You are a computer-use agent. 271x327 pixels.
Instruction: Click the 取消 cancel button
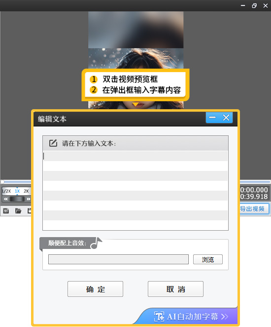175,289
